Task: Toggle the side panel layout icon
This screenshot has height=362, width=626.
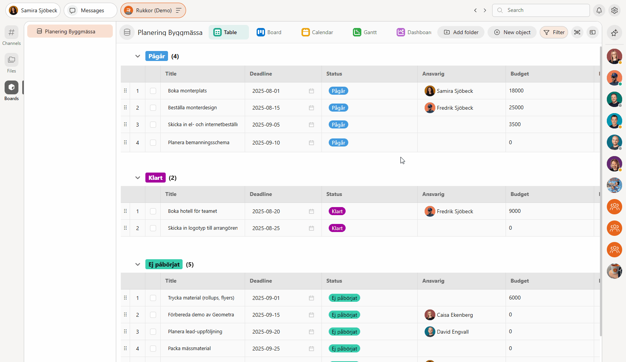Action: (x=593, y=33)
